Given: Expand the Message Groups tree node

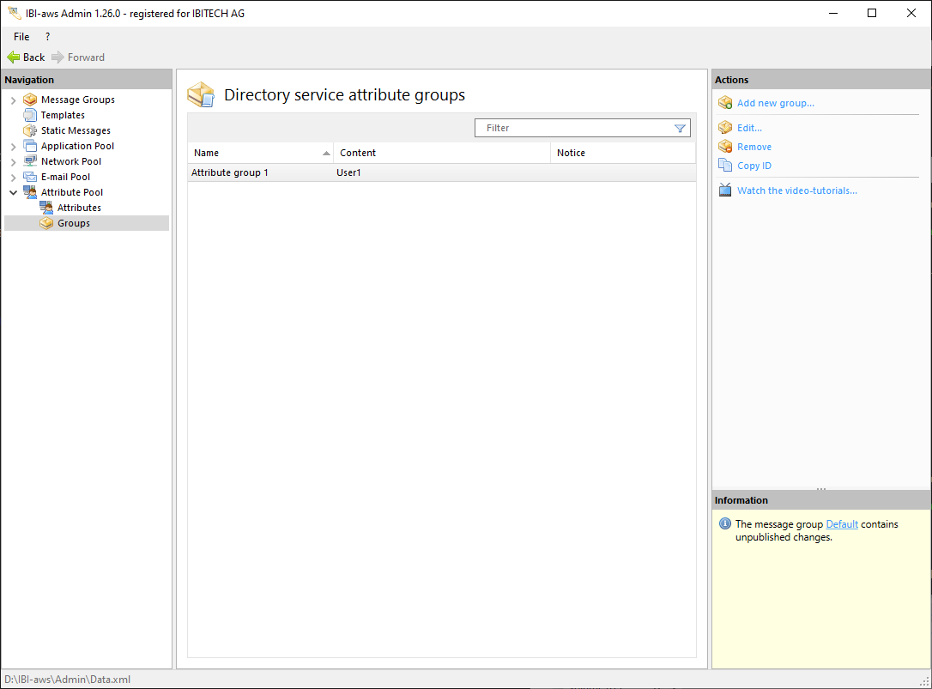Looking at the screenshot, I should [x=13, y=100].
